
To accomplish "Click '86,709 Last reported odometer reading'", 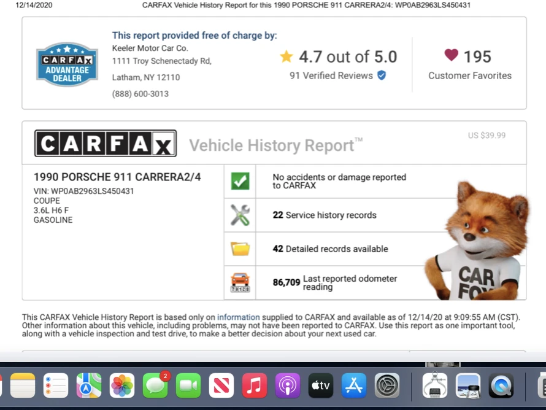I will (x=335, y=282).
